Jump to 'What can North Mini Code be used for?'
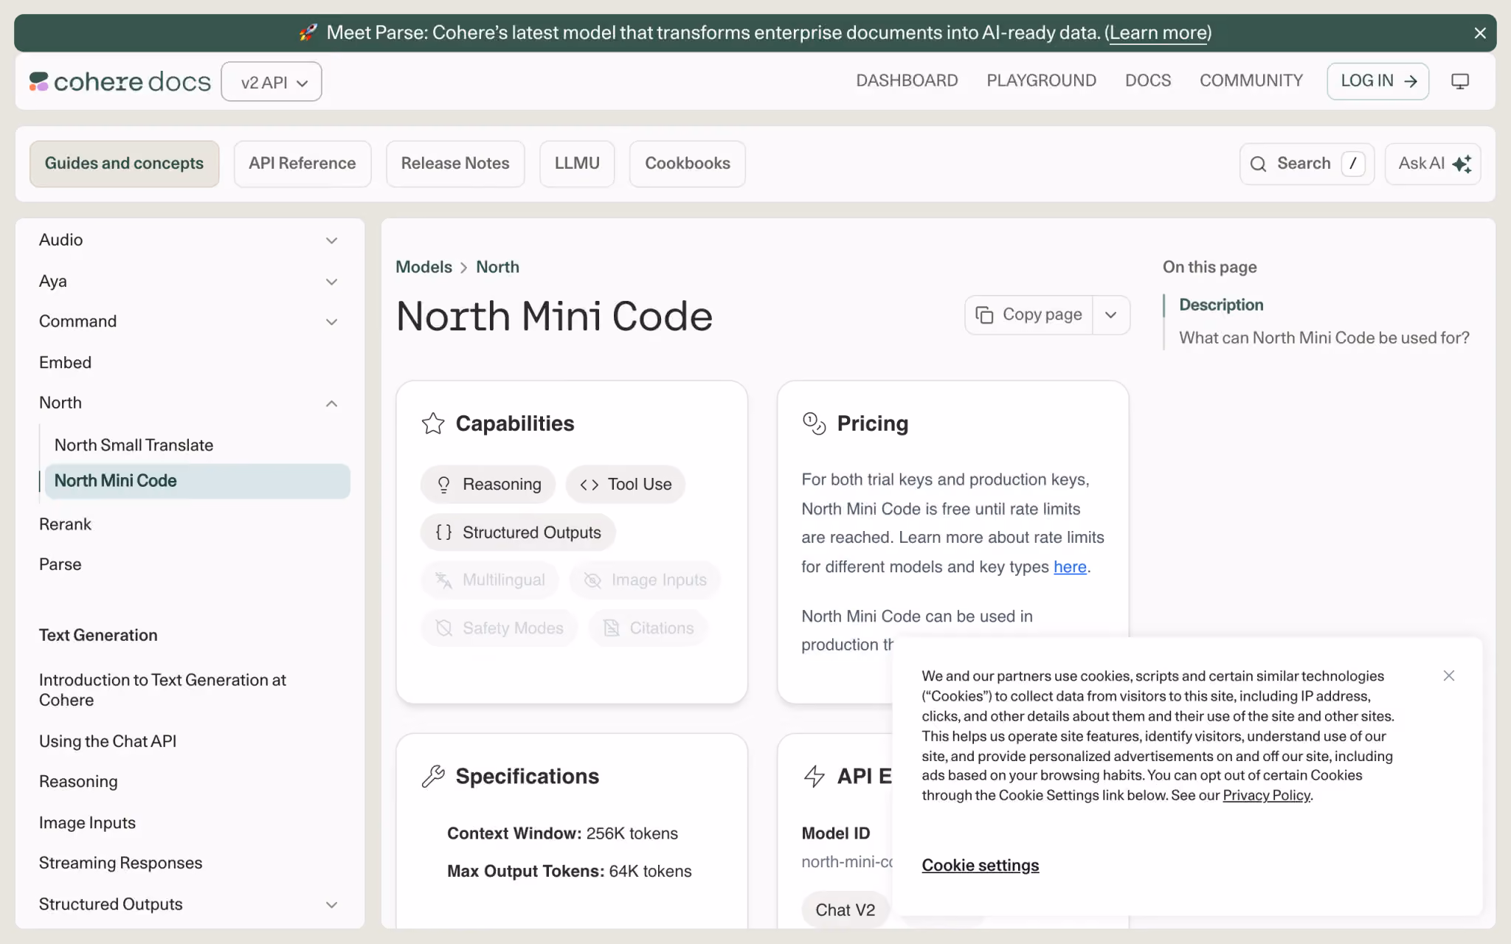The image size is (1511, 944). [1324, 338]
